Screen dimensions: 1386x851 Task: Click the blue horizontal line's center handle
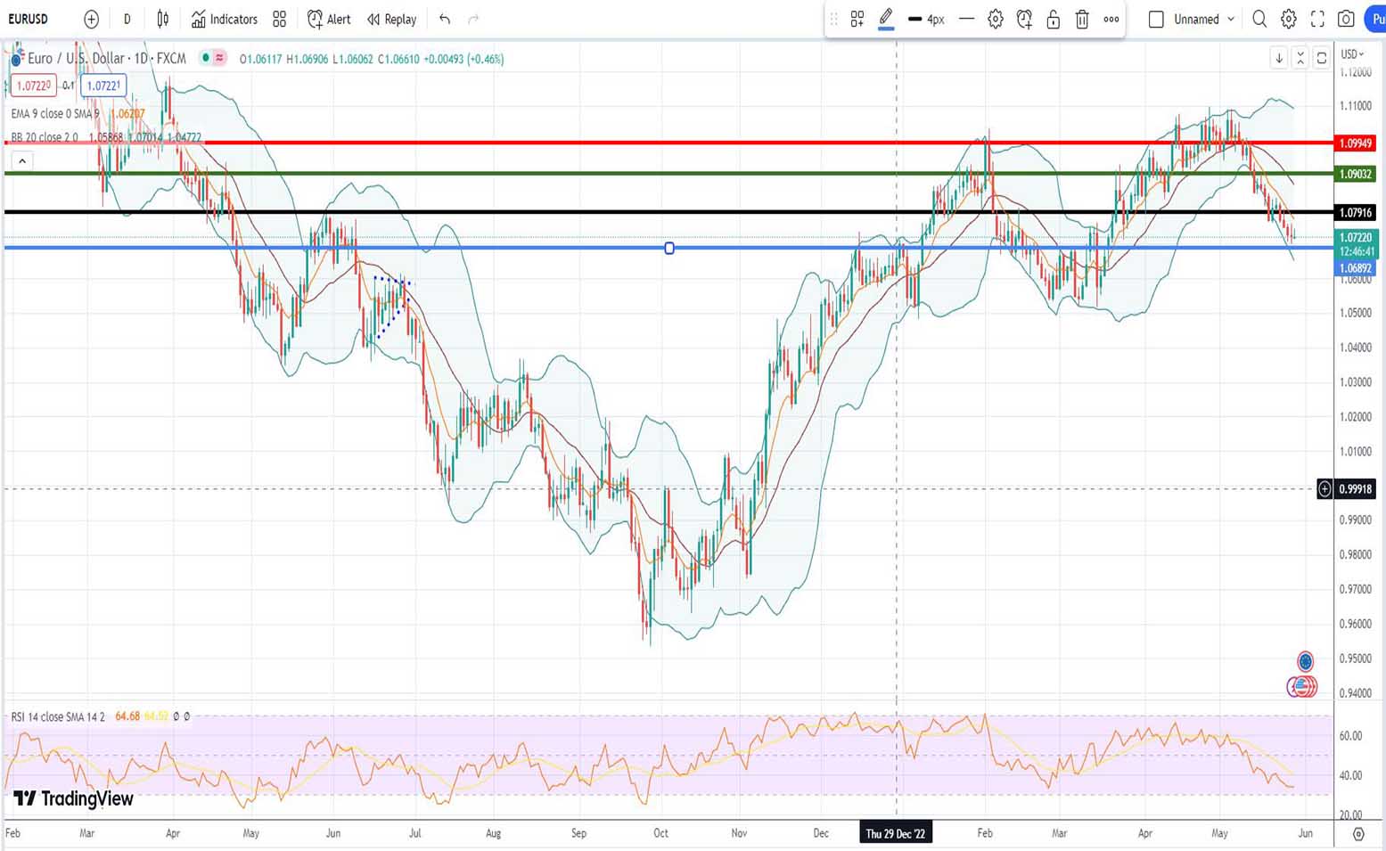669,248
